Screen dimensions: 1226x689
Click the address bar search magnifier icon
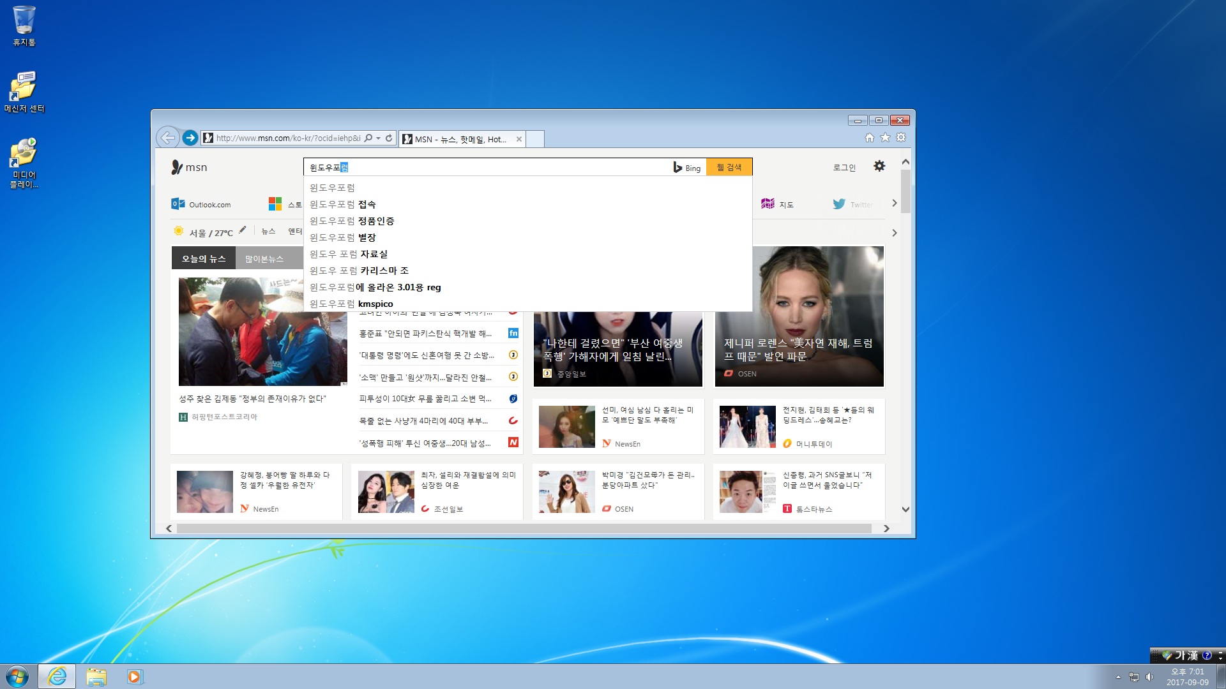click(368, 138)
